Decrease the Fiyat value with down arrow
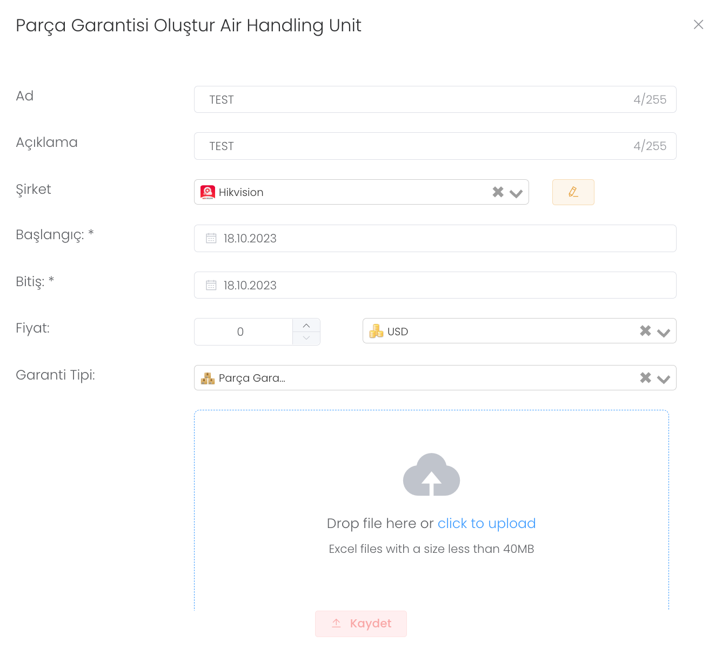 (306, 338)
